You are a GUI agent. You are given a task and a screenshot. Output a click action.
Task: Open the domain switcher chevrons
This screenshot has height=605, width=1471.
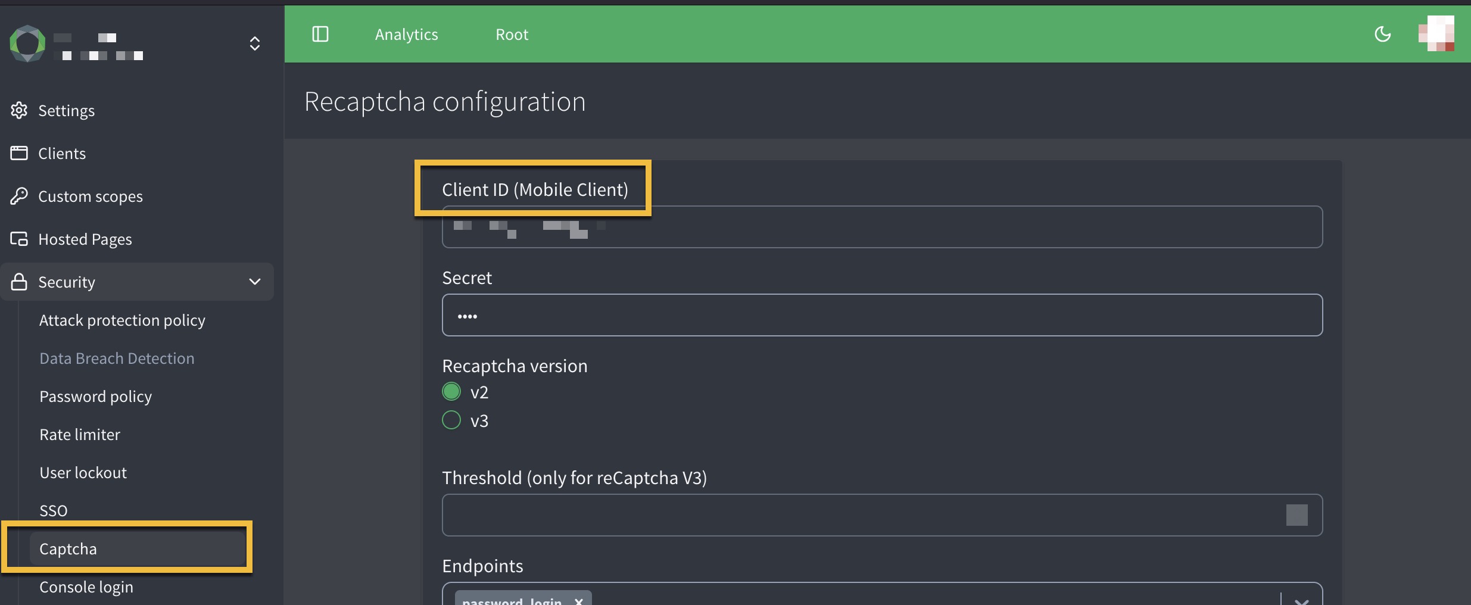[x=255, y=43]
